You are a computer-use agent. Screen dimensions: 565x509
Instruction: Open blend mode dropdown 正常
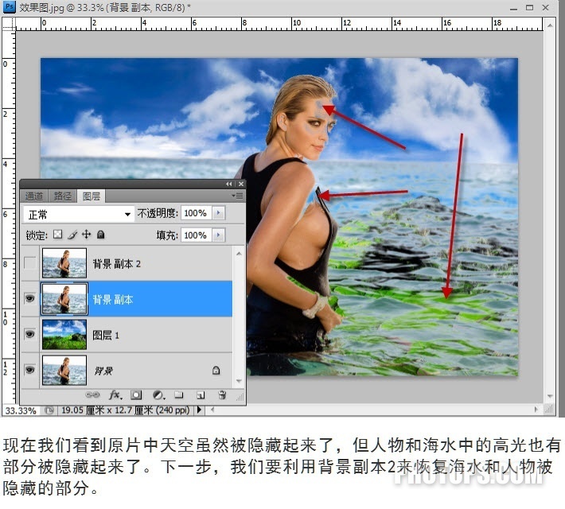tap(79, 214)
